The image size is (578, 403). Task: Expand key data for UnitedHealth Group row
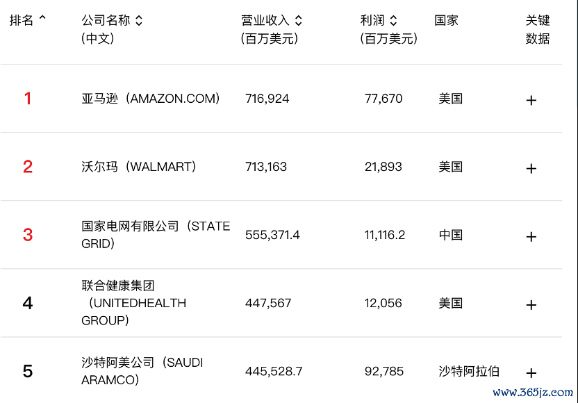coord(531,305)
